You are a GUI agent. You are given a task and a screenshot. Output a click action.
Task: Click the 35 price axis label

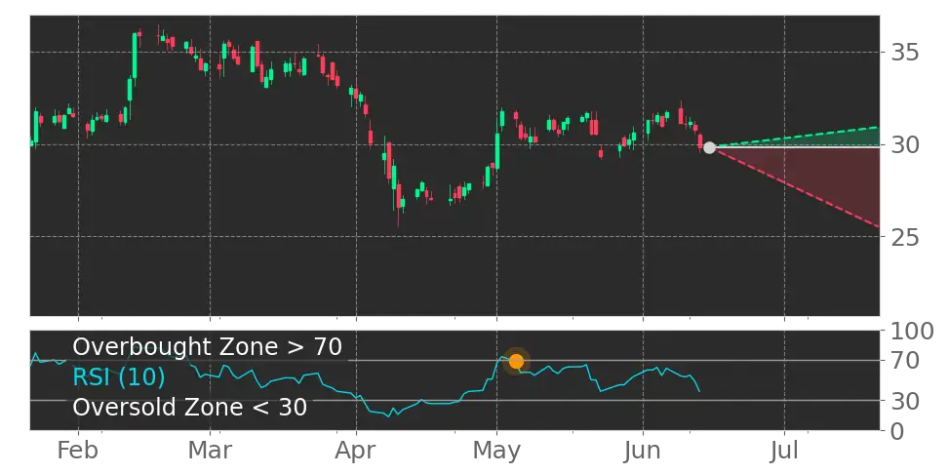[905, 53]
